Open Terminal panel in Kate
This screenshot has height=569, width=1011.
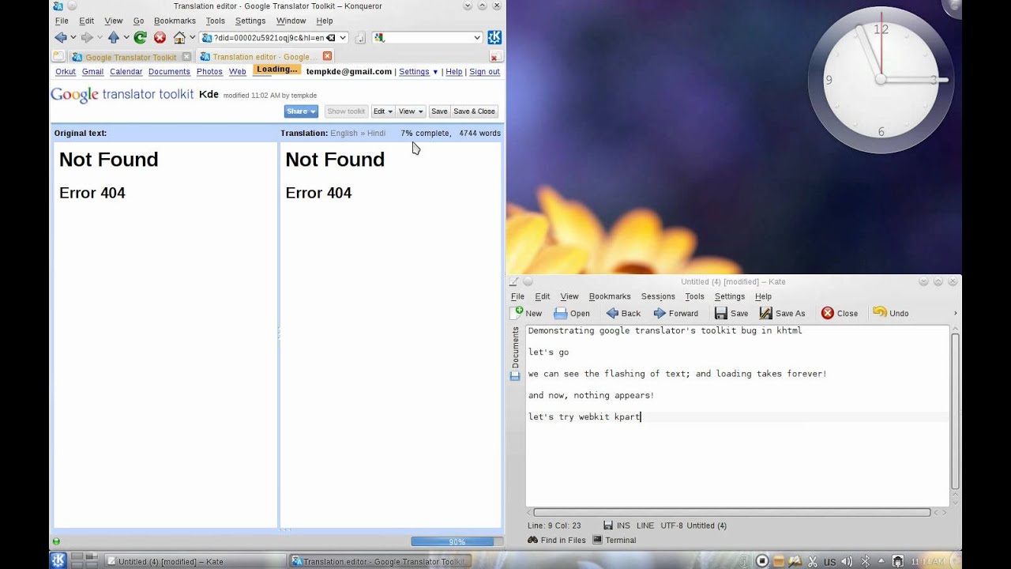(614, 541)
